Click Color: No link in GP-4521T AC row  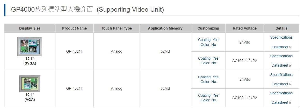[x=208, y=100]
